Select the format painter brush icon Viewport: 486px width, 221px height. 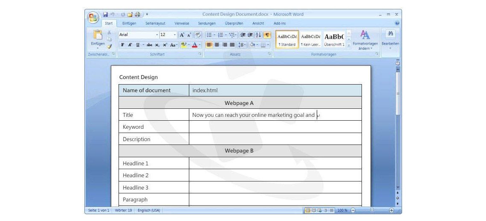(109, 46)
